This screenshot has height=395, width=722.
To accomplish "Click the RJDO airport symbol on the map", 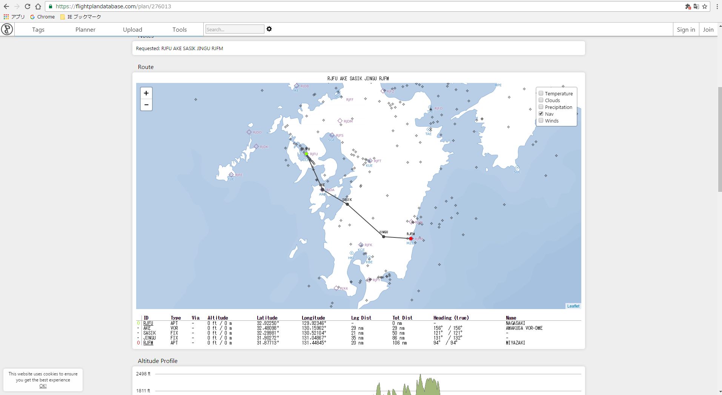I will click(x=249, y=132).
